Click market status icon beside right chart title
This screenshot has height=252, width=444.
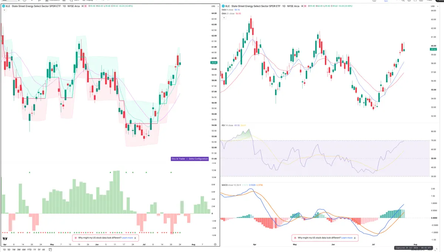(302, 6)
